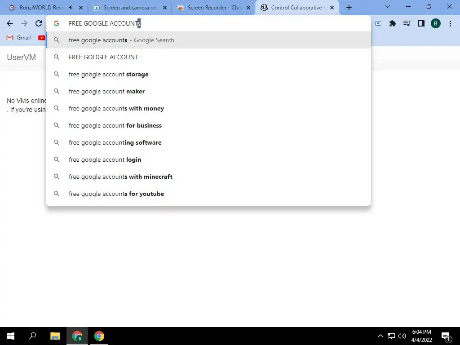Select suggestion 'free google accounts - Google Search'
The height and width of the screenshot is (345, 460).
point(208,40)
